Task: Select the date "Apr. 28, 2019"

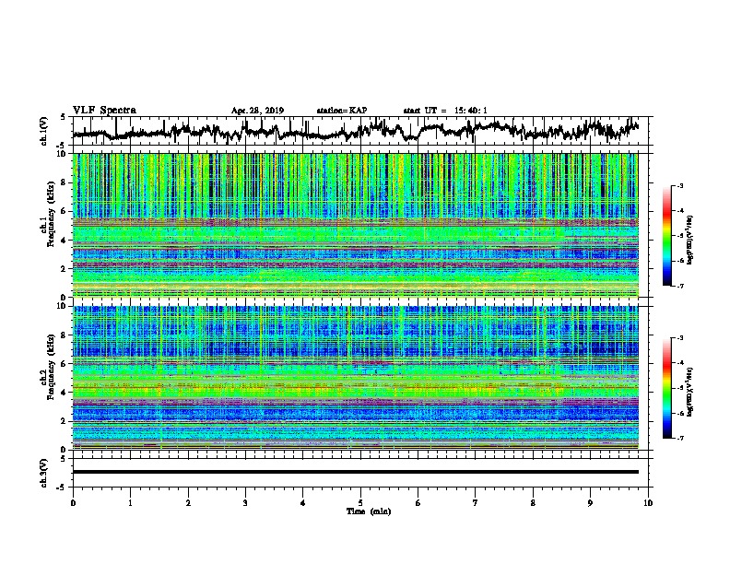Action: click(257, 111)
